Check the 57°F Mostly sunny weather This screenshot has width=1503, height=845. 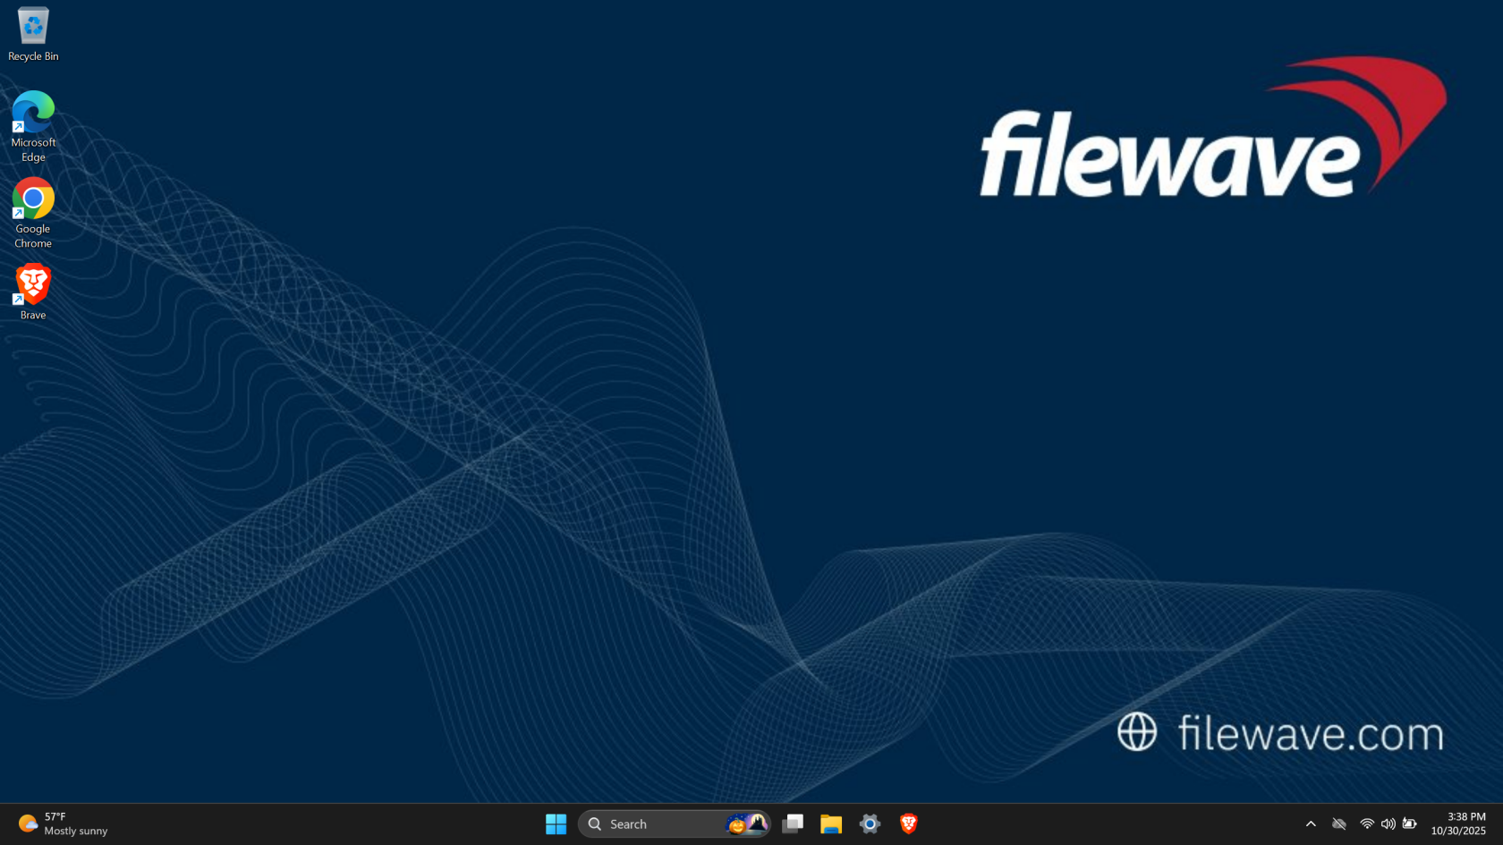63,824
